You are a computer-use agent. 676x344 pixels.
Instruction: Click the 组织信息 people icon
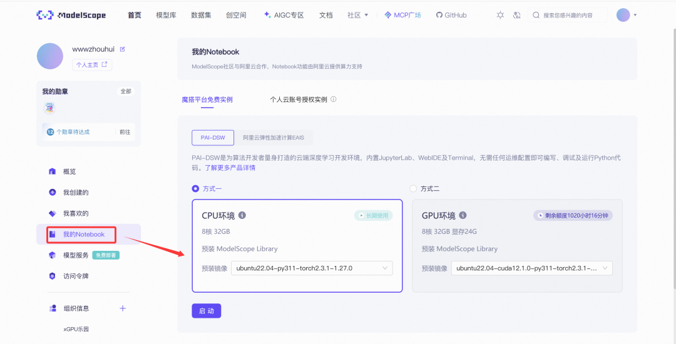click(x=53, y=308)
